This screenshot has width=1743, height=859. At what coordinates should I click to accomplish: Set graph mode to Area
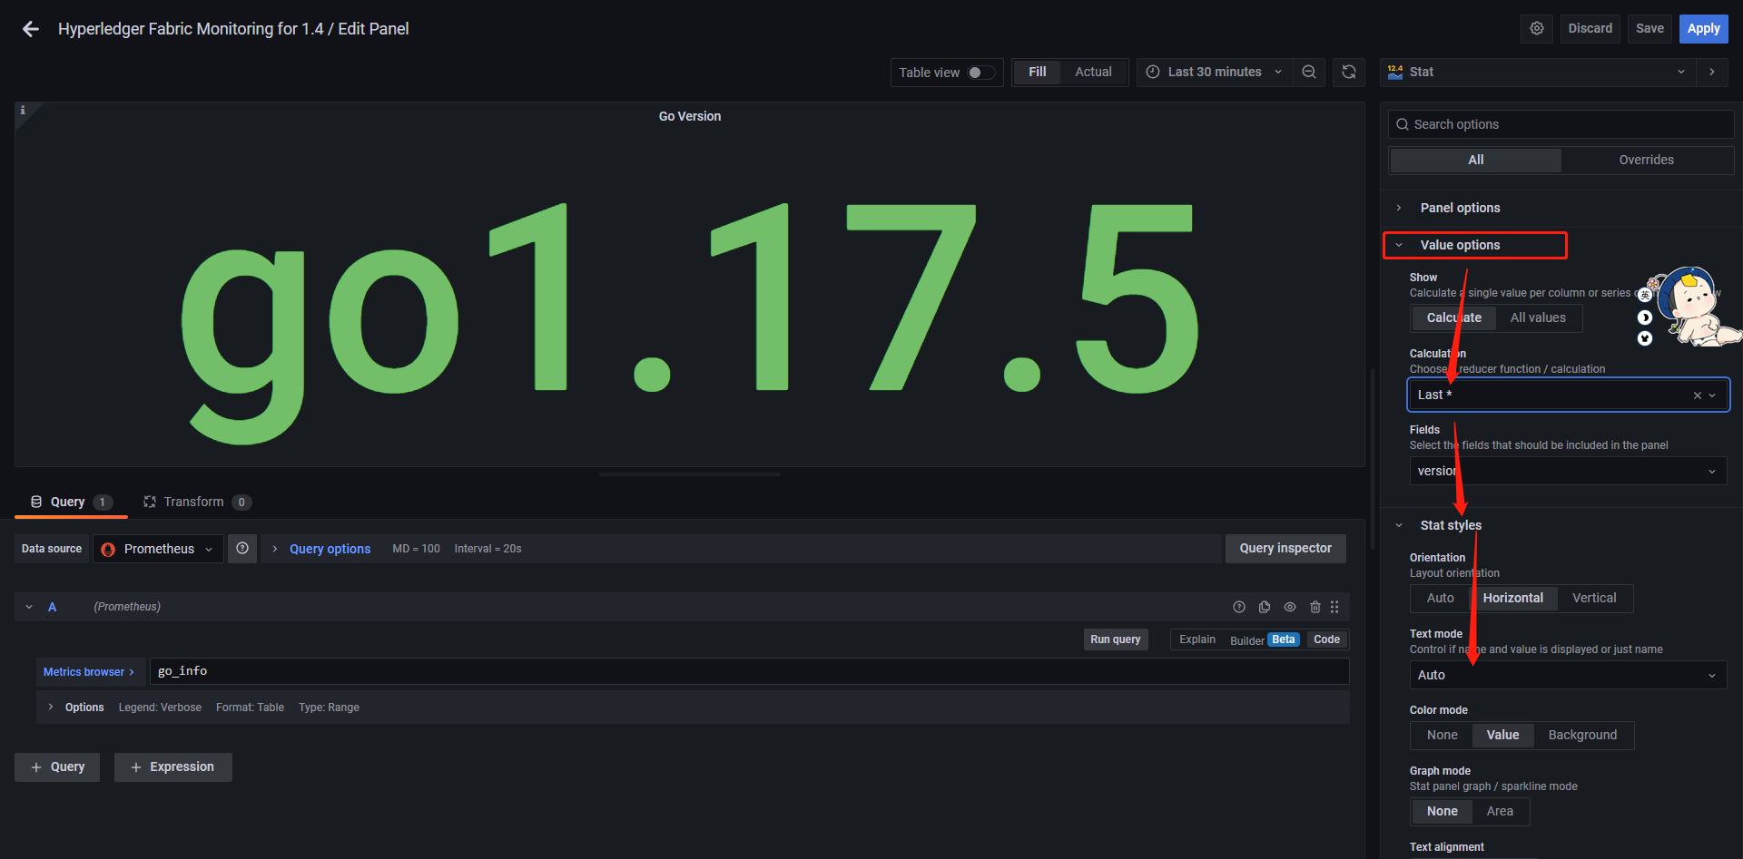[1500, 812]
